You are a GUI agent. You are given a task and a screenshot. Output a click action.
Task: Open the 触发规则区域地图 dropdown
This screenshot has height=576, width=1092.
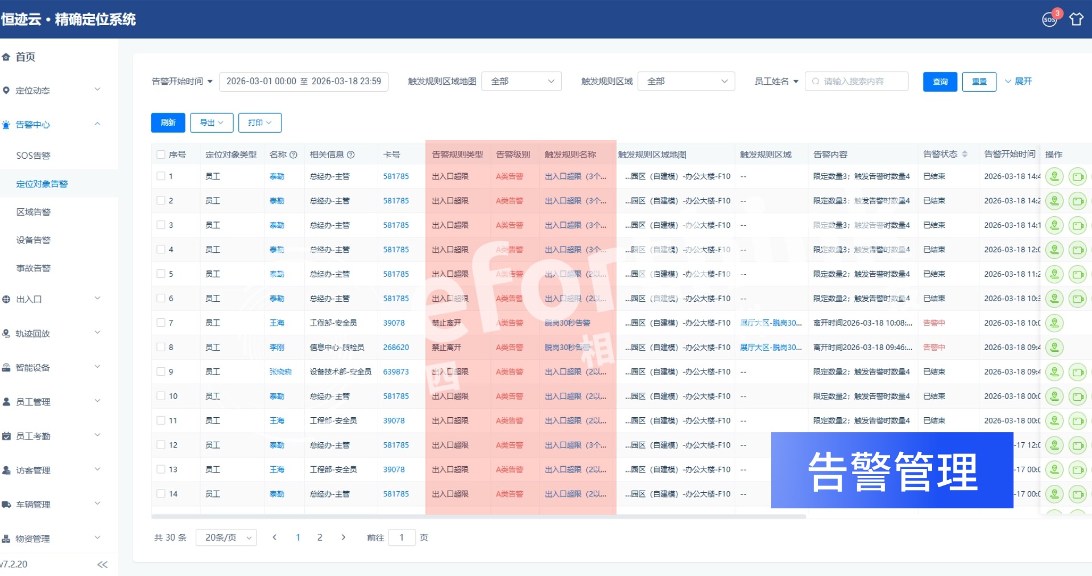click(x=521, y=81)
